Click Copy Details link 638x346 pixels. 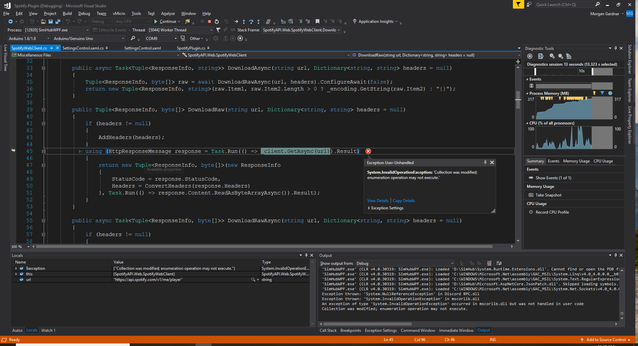(404, 201)
